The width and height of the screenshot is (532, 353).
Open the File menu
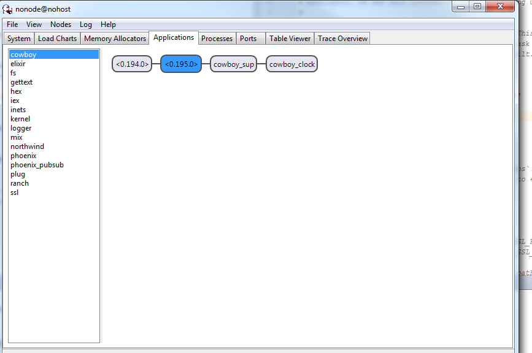tap(12, 25)
